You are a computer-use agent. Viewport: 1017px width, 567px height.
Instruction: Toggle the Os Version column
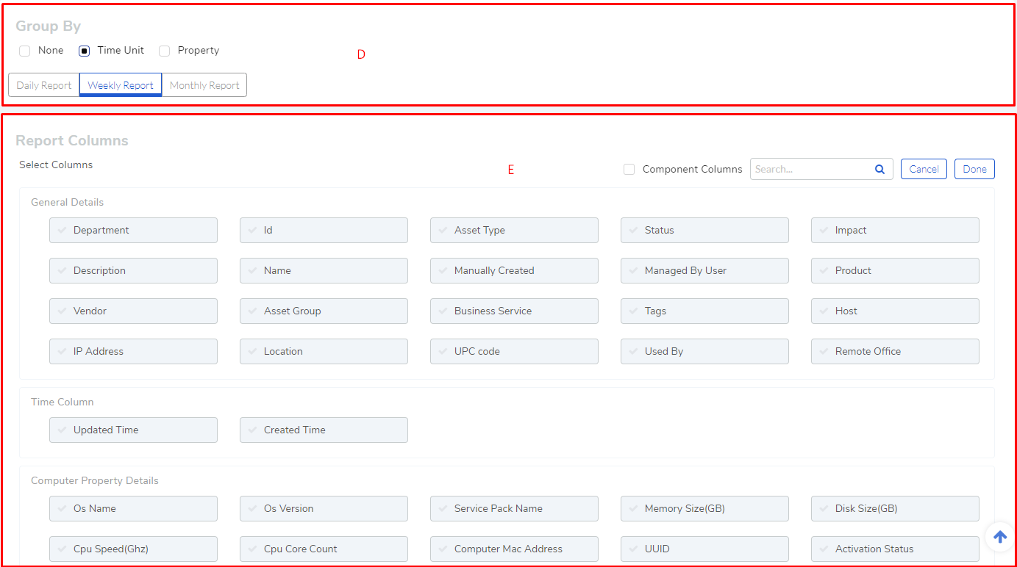(x=324, y=508)
